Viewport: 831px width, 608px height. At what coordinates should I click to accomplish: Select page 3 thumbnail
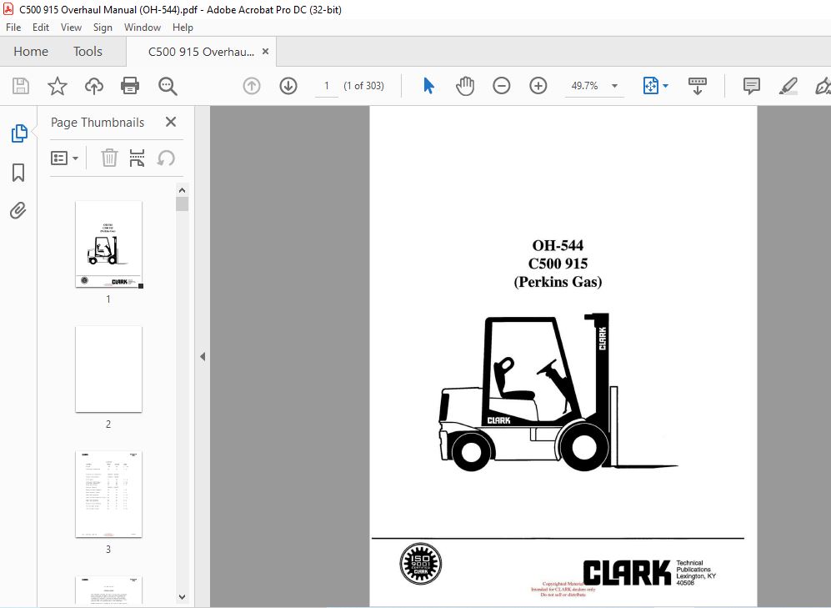click(108, 494)
